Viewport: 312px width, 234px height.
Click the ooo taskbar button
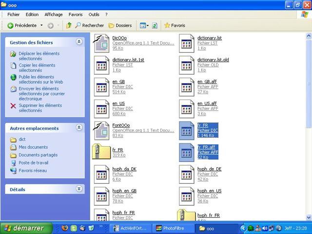pos(216,229)
